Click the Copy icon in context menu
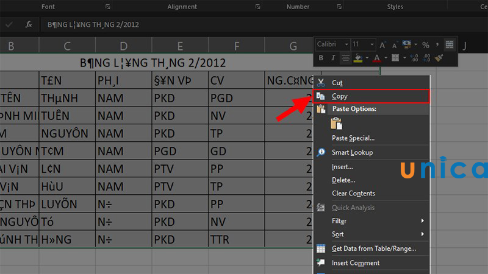 coord(321,96)
